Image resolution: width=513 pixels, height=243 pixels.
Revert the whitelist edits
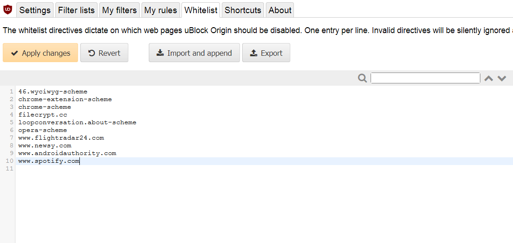tap(104, 53)
